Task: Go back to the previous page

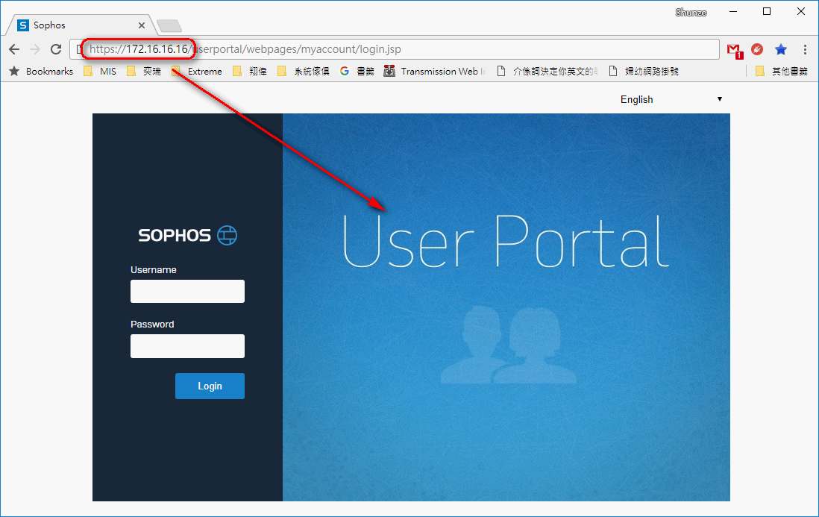Action: pyautogui.click(x=14, y=49)
